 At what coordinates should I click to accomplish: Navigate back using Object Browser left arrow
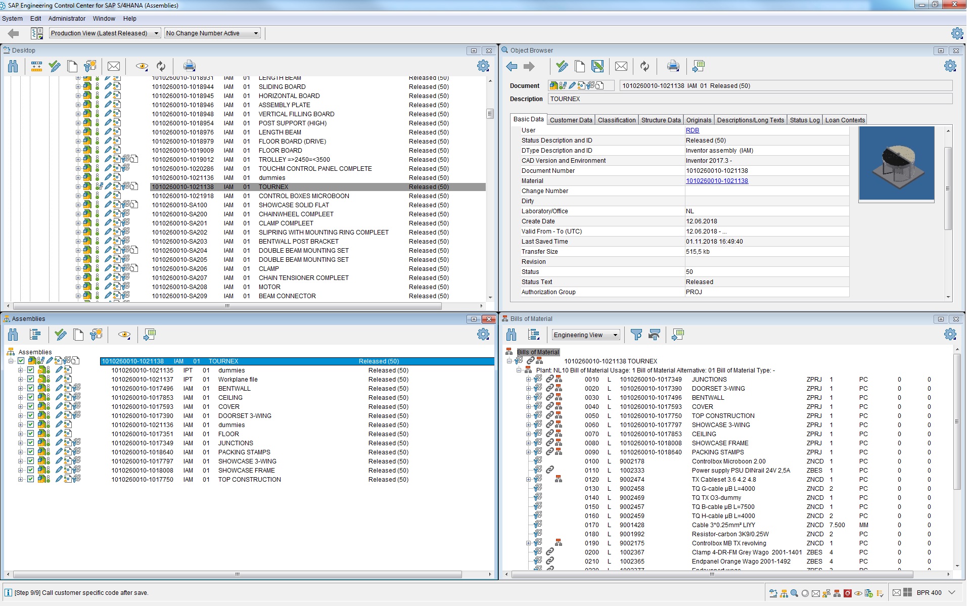click(x=512, y=66)
